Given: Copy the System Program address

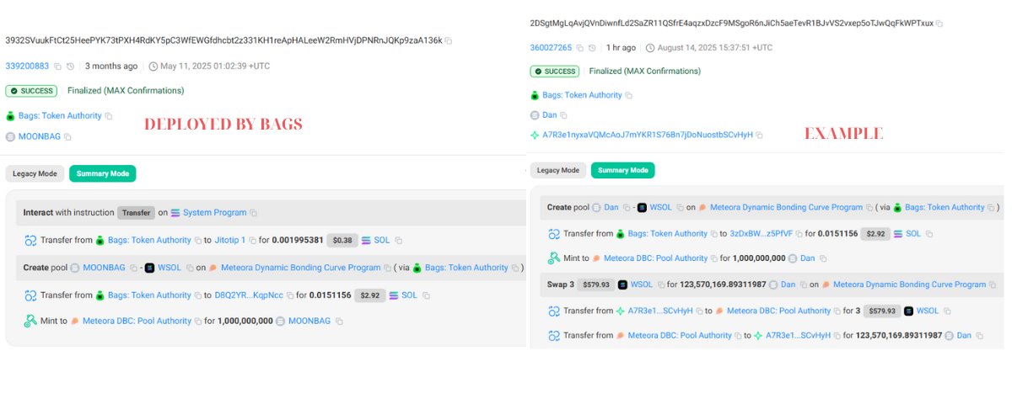Looking at the screenshot, I should (x=254, y=213).
